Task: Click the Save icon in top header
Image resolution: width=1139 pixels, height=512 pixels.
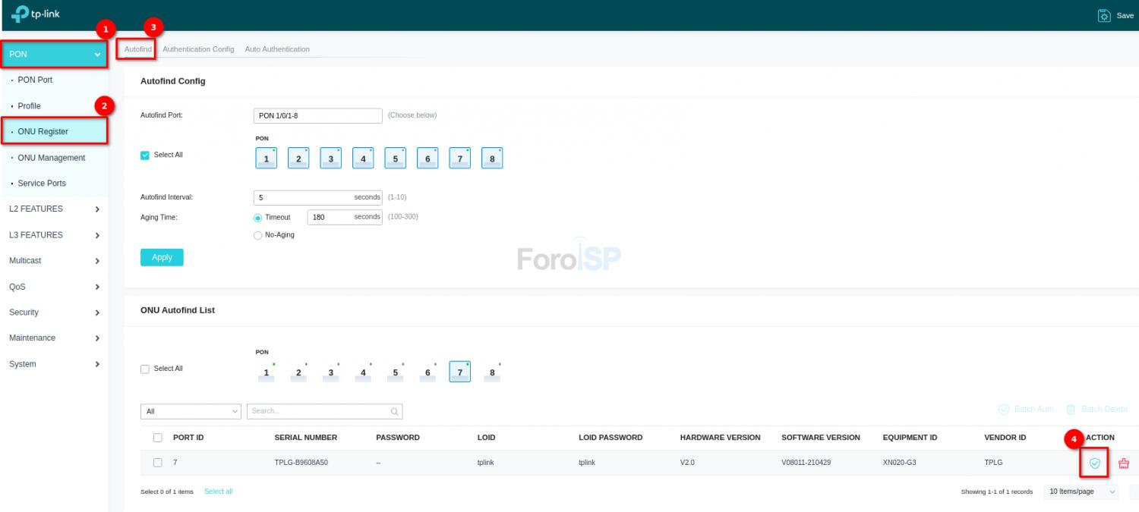Action: [x=1105, y=15]
